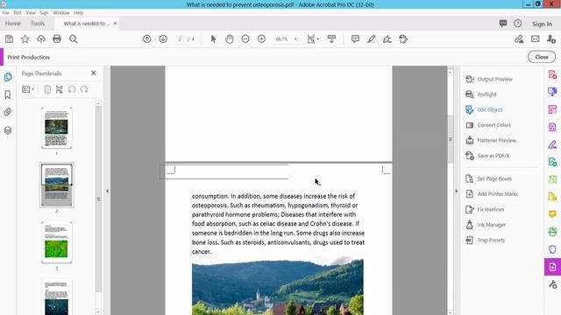Zoom in with the plus icon

pyautogui.click(x=261, y=38)
